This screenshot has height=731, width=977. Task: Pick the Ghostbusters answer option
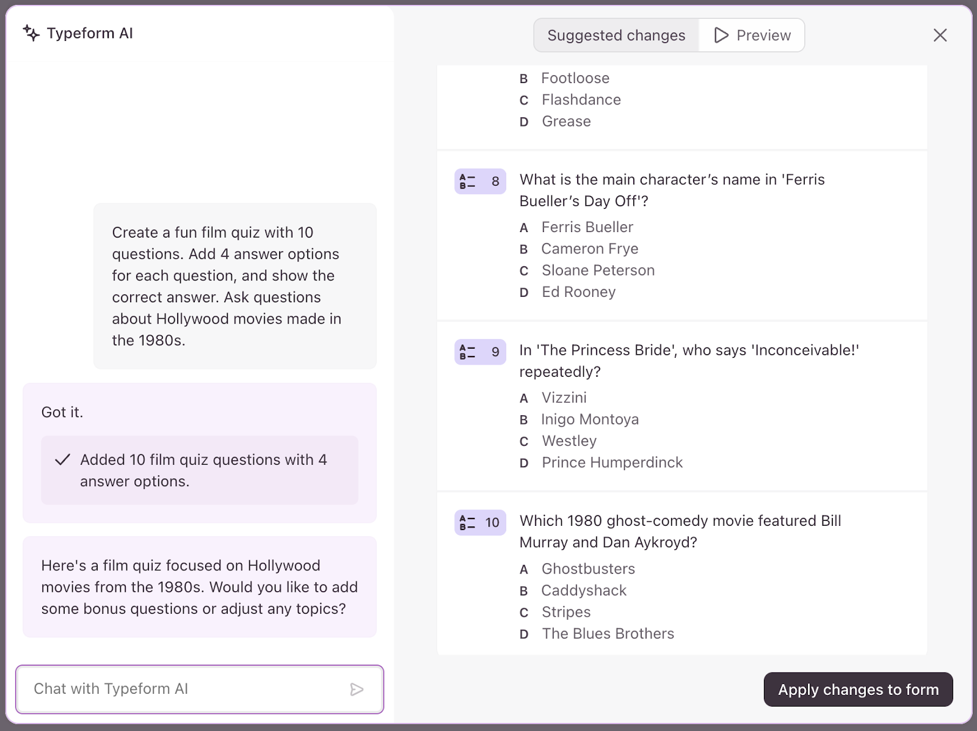588,569
